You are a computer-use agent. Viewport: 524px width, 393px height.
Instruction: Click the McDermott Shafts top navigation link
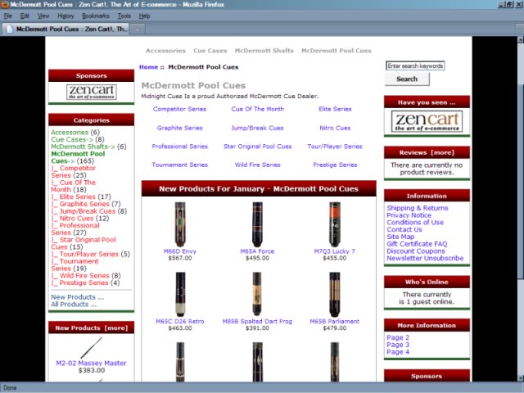(x=264, y=51)
